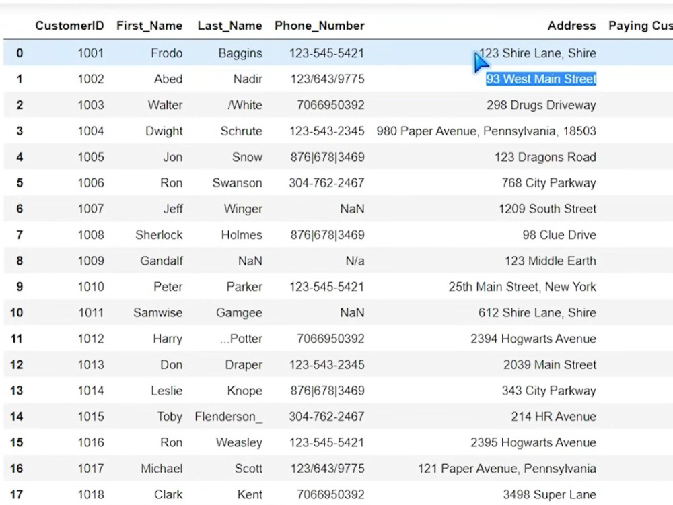Click address 121 Paper Avenue, Pennsylvania
This screenshot has height=505, width=673.
[507, 469]
